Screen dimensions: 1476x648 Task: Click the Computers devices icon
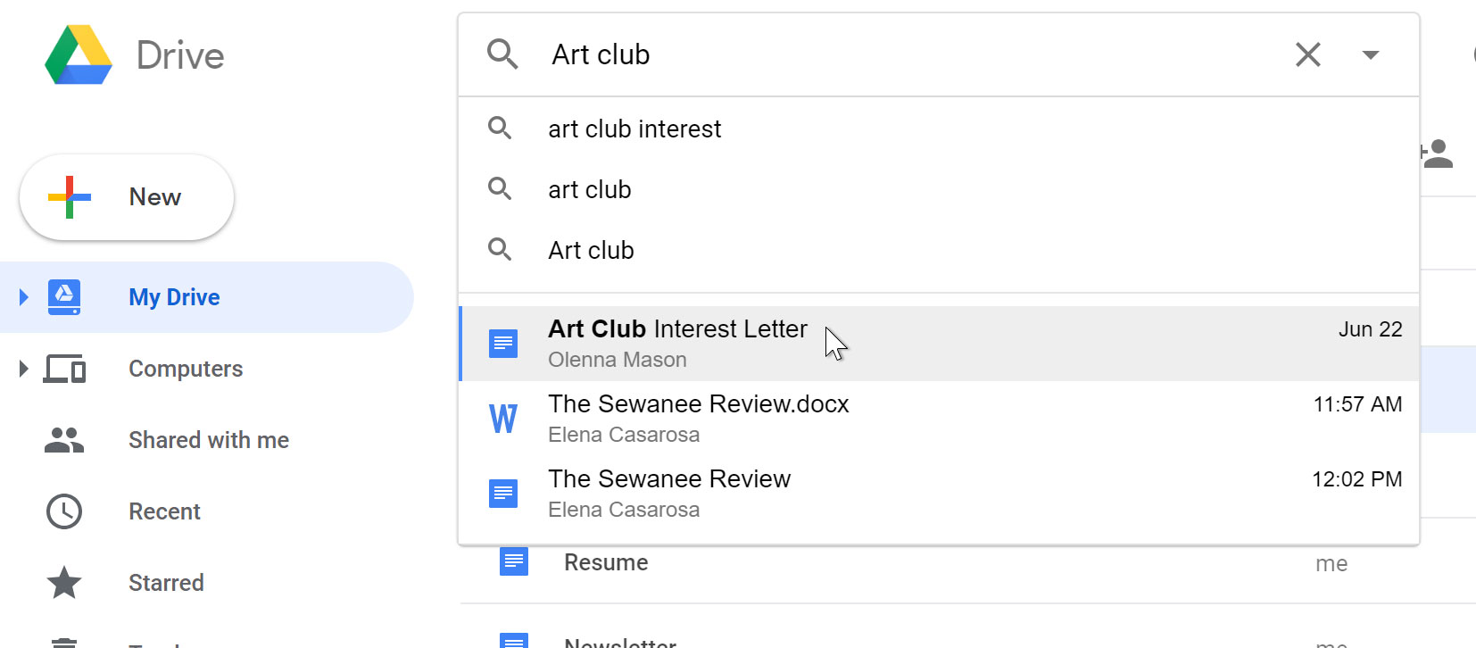63,369
